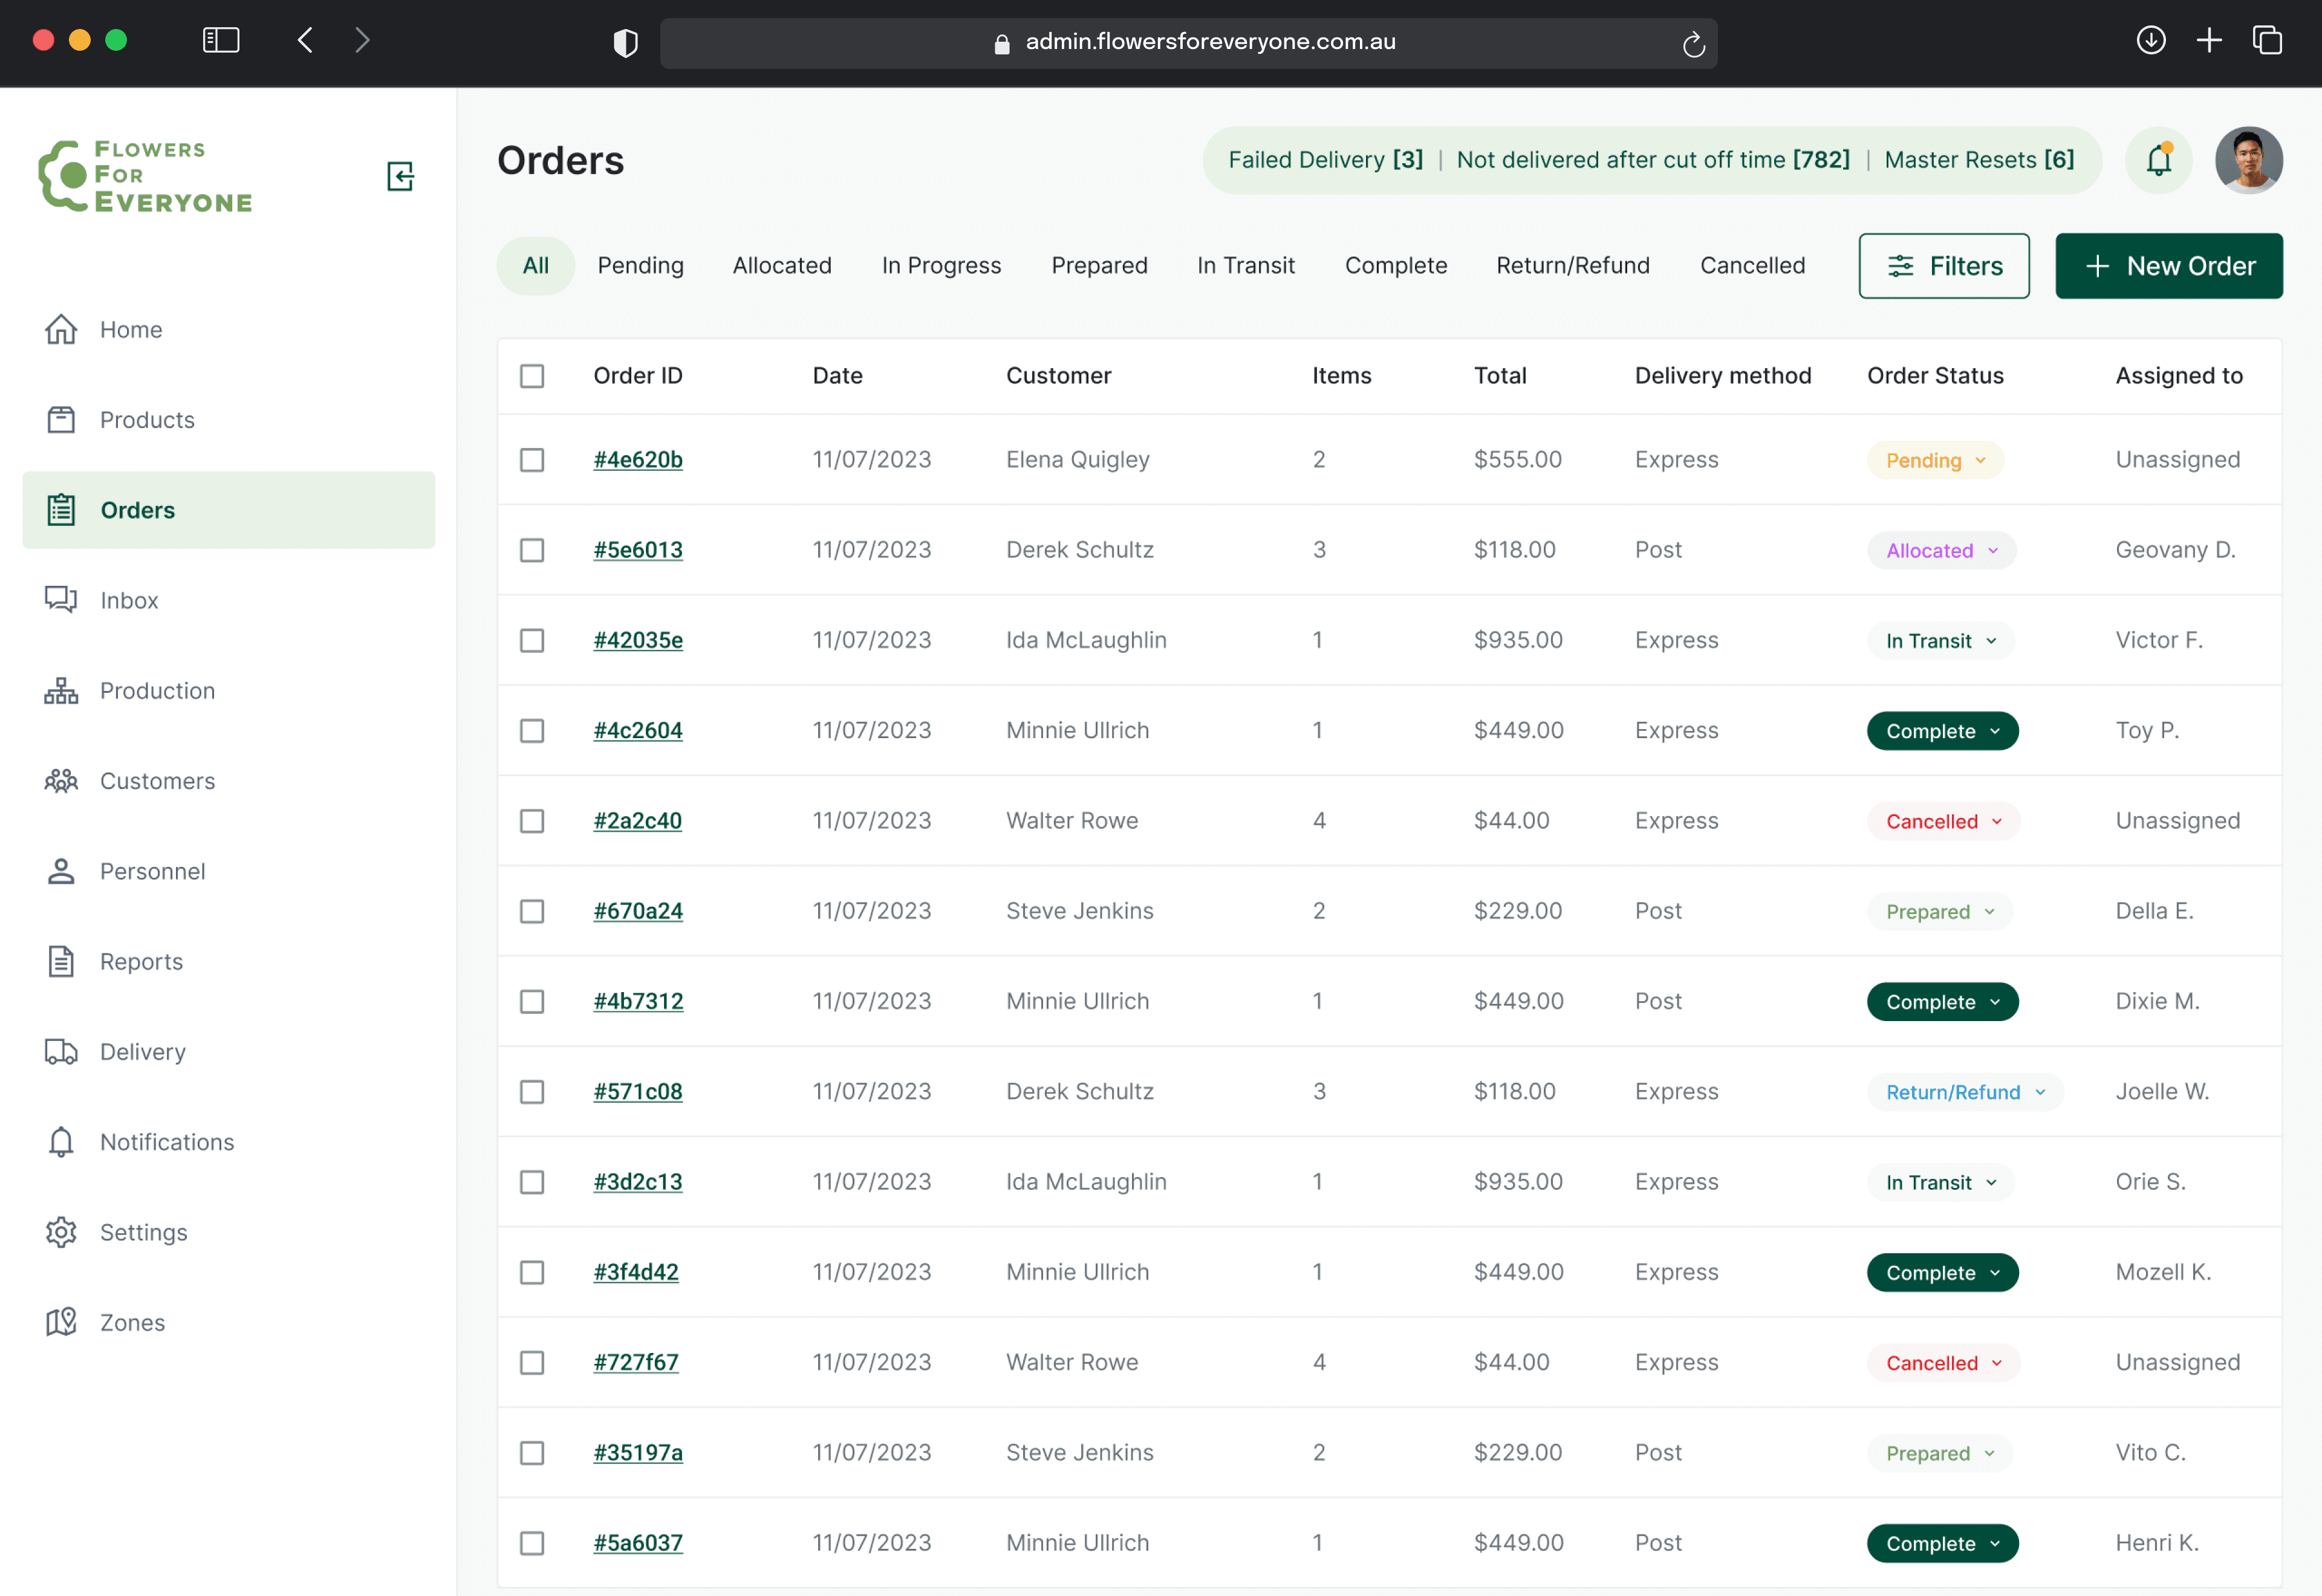
Task: Open Production from the sidebar
Action: pos(157,691)
